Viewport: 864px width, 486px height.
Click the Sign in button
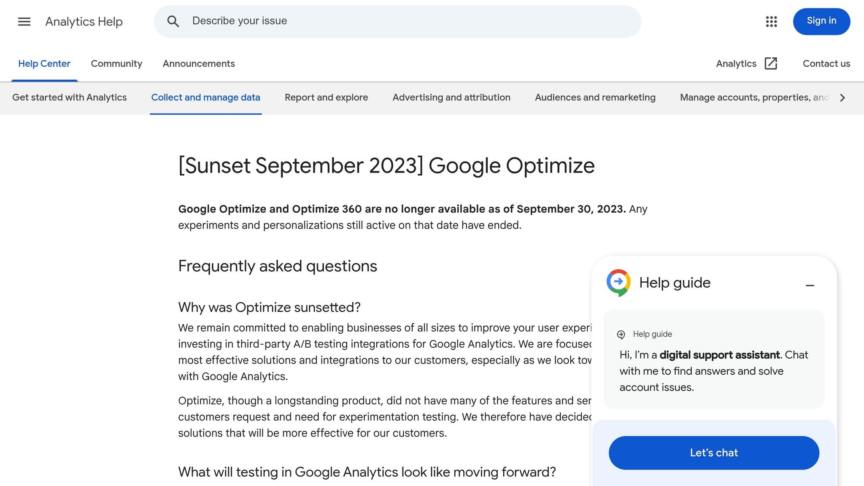821,21
